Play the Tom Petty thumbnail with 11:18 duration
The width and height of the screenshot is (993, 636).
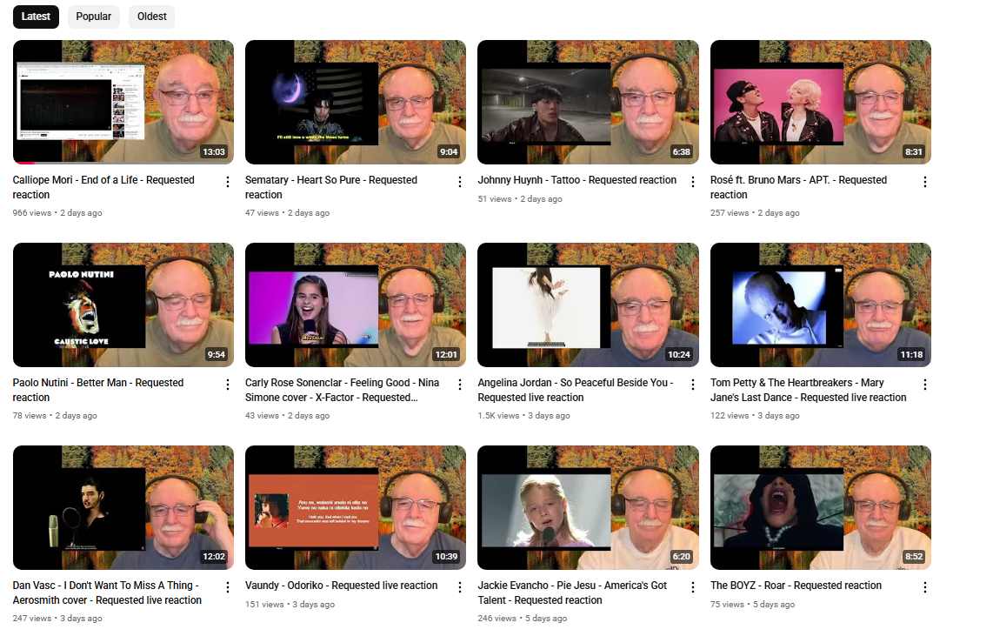(821, 305)
